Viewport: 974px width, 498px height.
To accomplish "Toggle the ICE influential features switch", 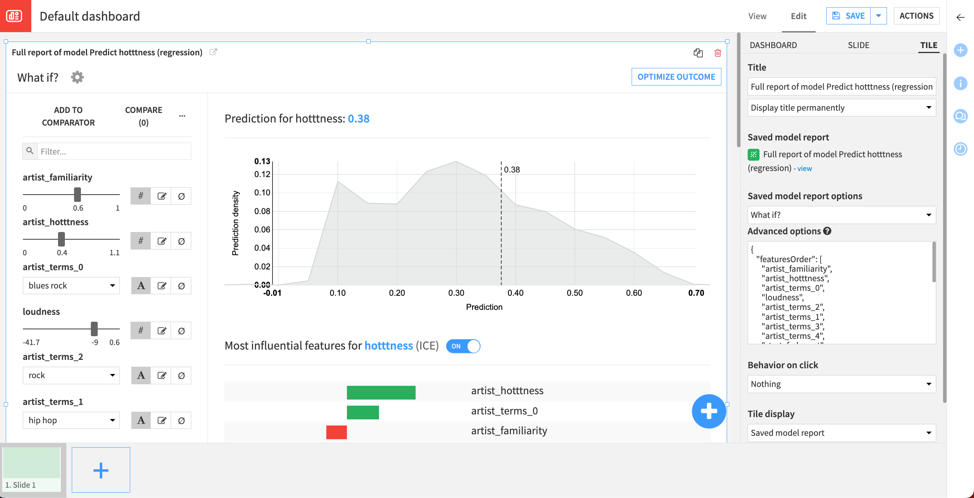I will pyautogui.click(x=463, y=346).
